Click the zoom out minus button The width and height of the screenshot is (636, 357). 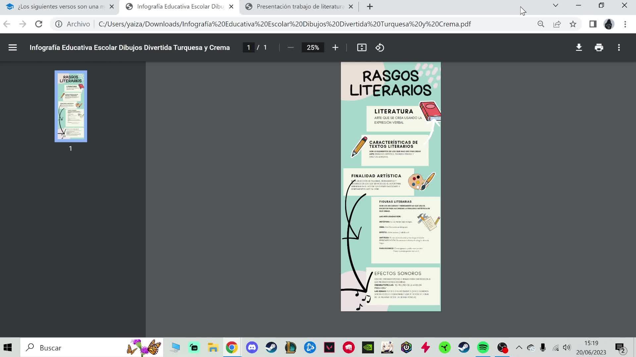click(x=291, y=48)
